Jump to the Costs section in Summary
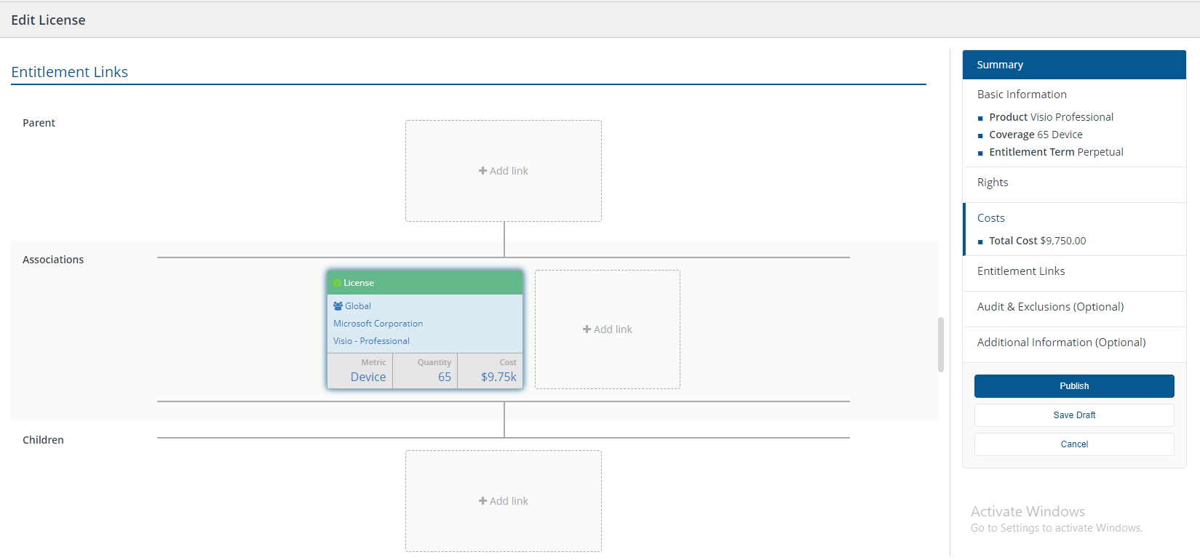Viewport: 1200px width, 560px height. coord(990,218)
